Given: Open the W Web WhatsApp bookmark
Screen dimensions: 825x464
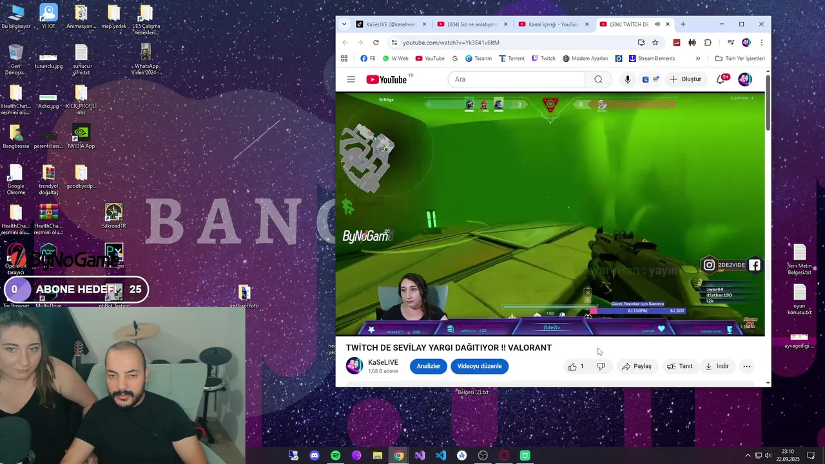Looking at the screenshot, I should click(395, 58).
